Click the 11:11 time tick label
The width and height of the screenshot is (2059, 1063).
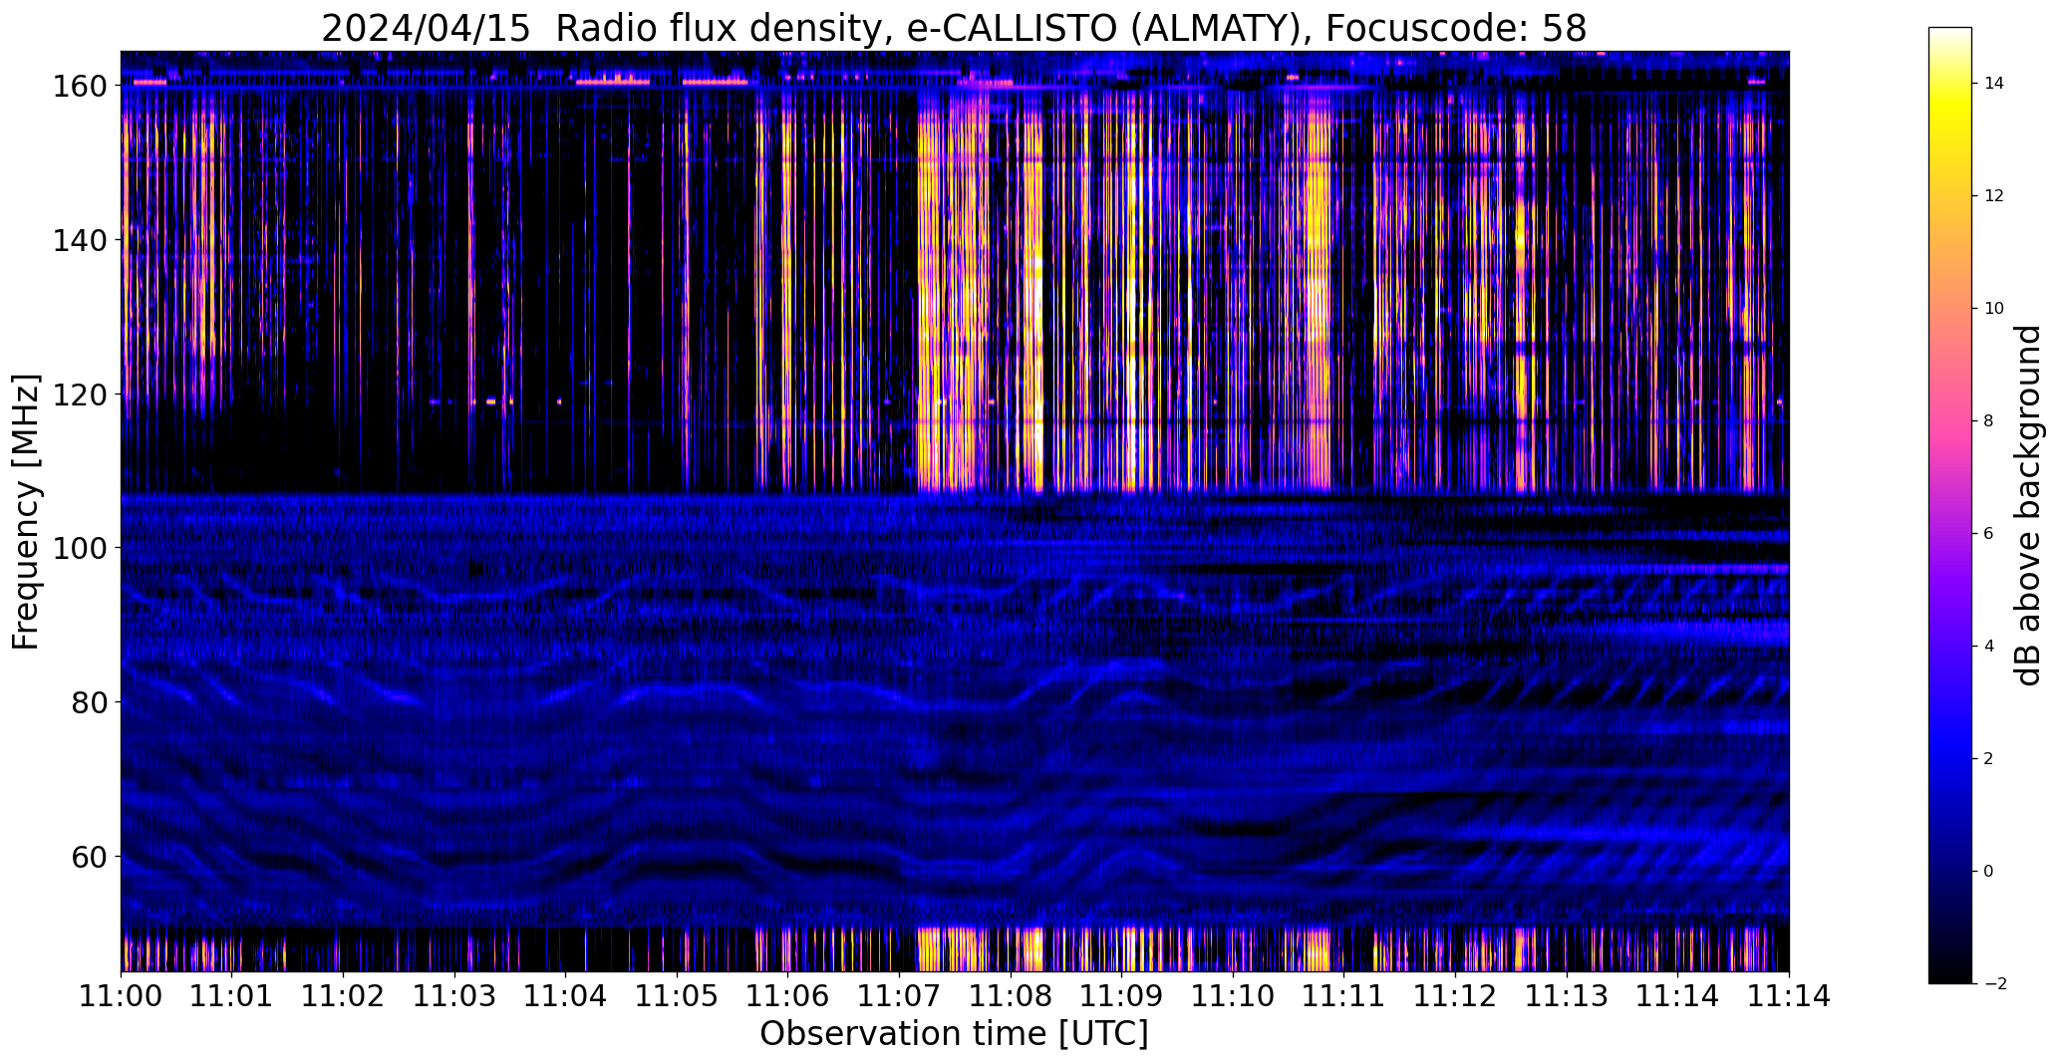[1343, 995]
